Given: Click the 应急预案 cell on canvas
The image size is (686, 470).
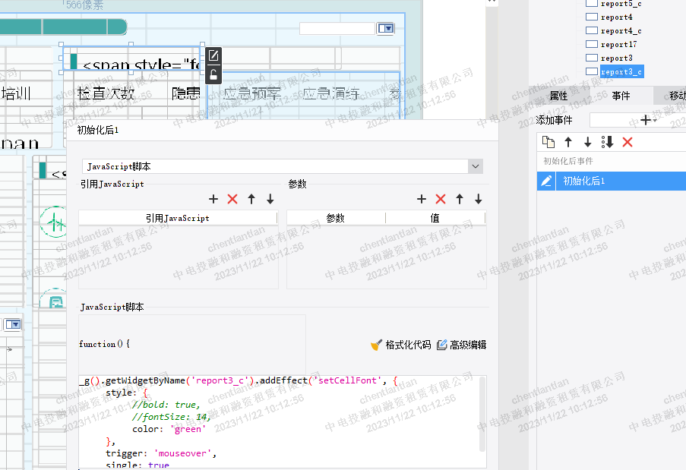Looking at the screenshot, I should click(252, 93).
